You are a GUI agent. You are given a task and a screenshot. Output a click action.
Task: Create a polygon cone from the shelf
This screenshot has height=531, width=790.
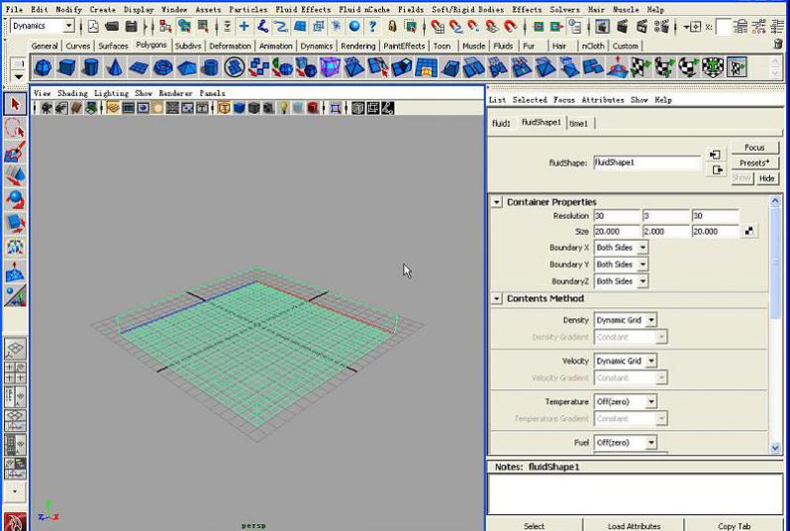pos(115,67)
